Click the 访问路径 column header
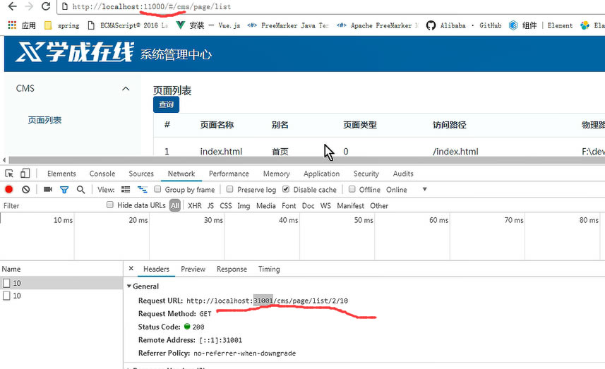 tap(450, 125)
